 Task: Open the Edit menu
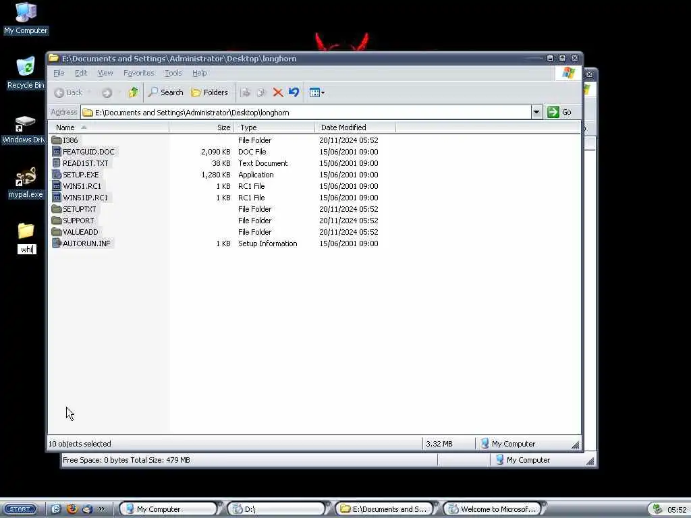(81, 73)
